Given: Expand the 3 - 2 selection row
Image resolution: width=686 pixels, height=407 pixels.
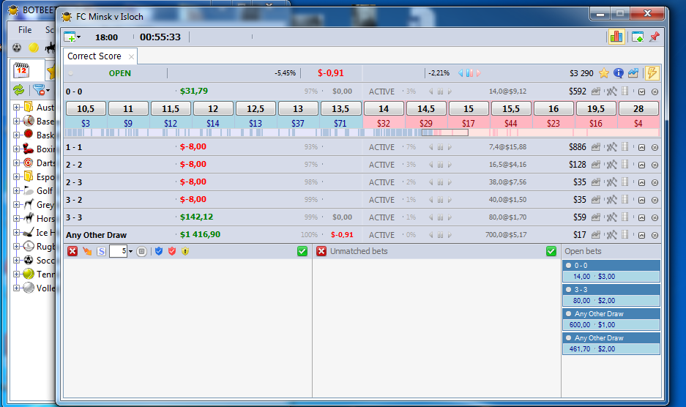Looking at the screenshot, I should tap(641, 200).
